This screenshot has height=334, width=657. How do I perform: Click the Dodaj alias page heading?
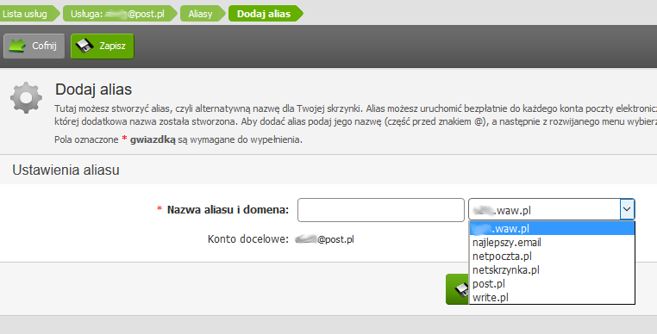(93, 90)
